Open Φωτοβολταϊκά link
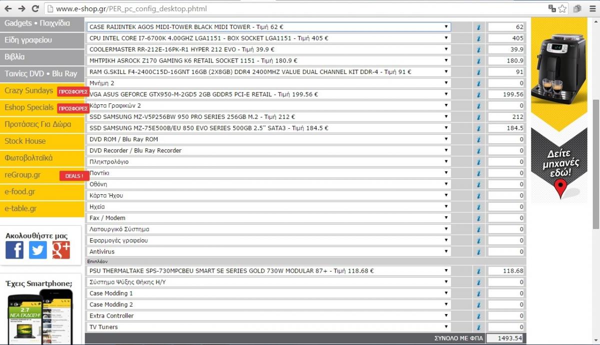The height and width of the screenshot is (345, 600). click(x=42, y=158)
